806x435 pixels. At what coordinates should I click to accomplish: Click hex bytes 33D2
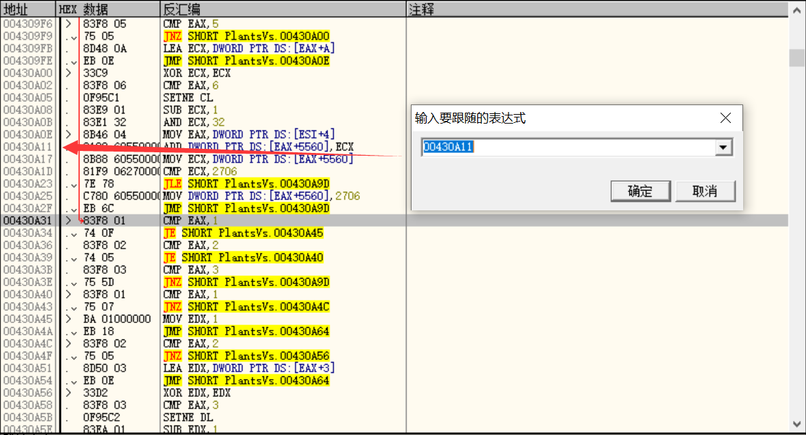coord(95,393)
